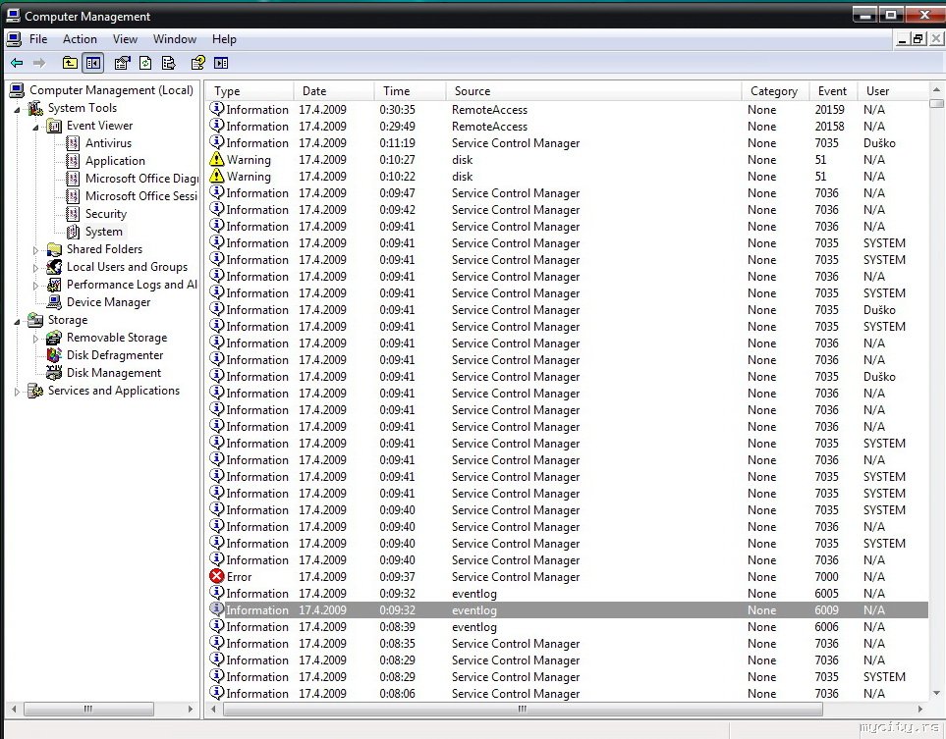
Task: Toggle the Show/Hide Action Pane icon
Action: [221, 63]
